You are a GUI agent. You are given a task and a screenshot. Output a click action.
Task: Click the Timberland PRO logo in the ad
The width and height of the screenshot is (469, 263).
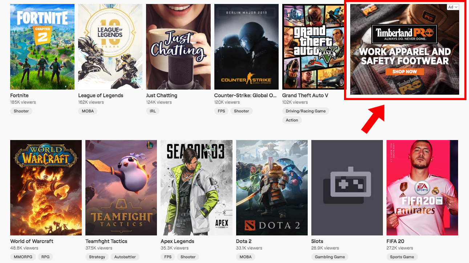pos(405,34)
